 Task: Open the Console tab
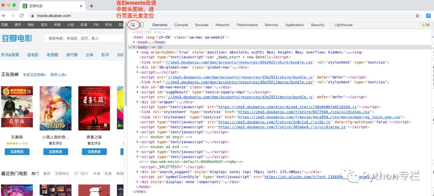point(181,25)
